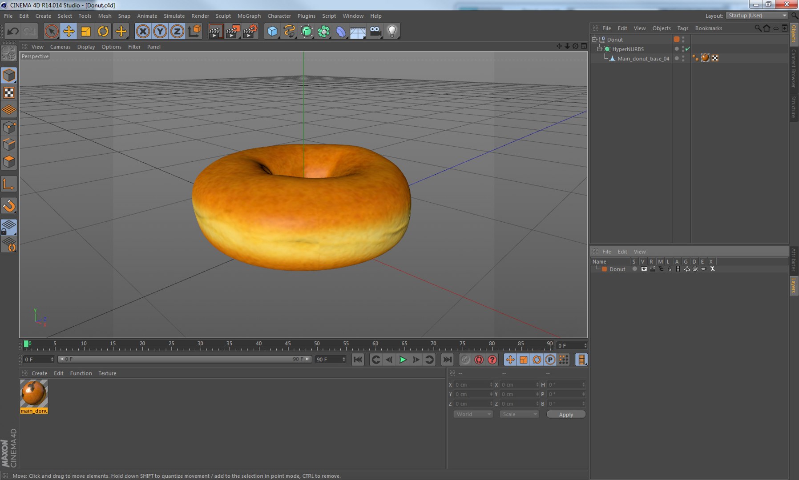Collapse the Donut object tree node
Viewport: 799px width, 480px height.
point(594,39)
